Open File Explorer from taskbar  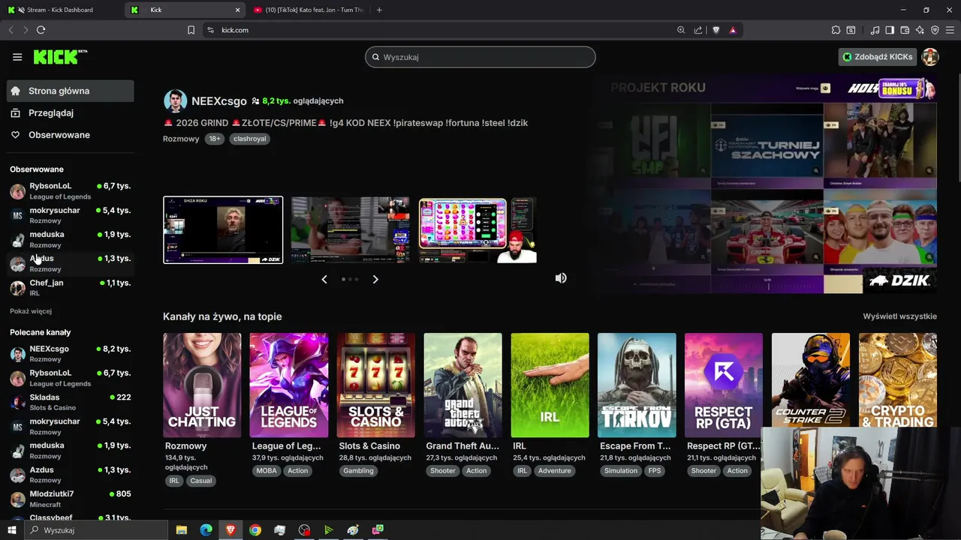(x=181, y=530)
